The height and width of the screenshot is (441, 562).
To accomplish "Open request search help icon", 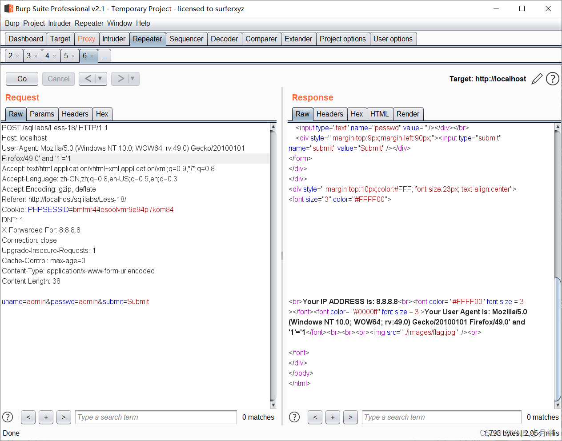I will pyautogui.click(x=8, y=417).
